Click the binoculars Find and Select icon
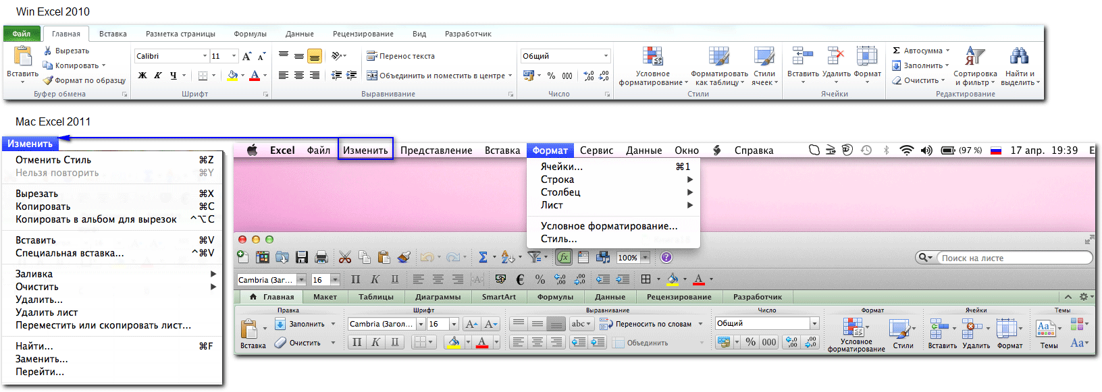The image size is (1102, 392). [x=1019, y=55]
